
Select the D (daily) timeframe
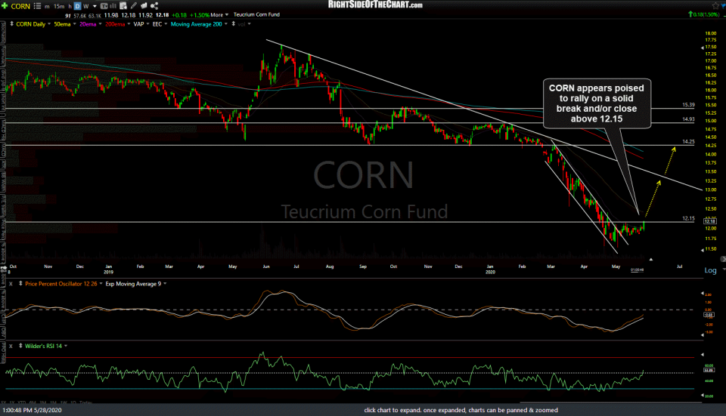point(77,6)
